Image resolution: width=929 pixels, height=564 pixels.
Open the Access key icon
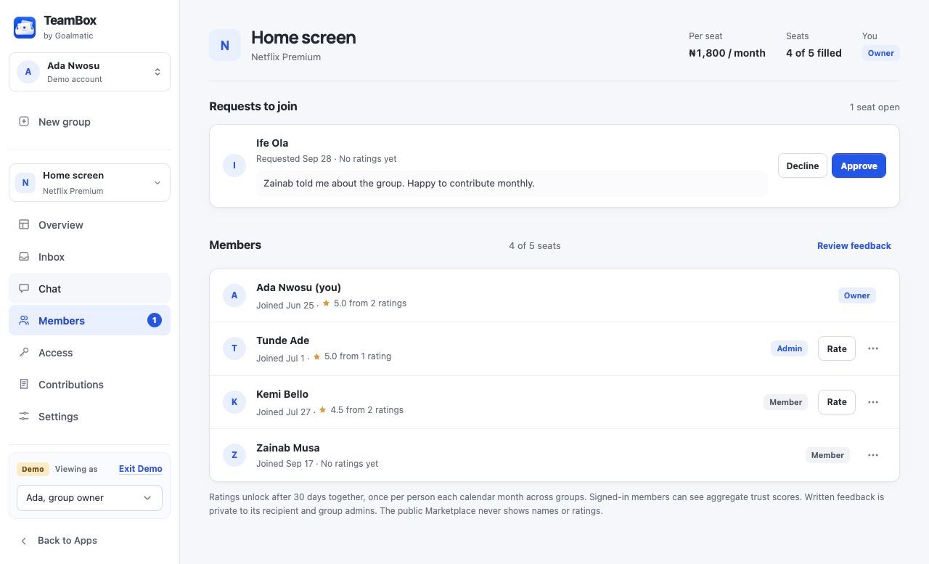coord(24,353)
